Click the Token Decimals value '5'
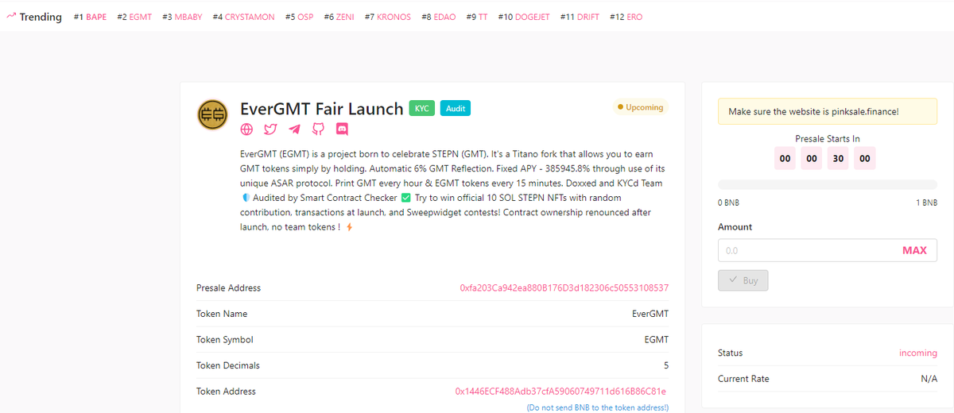This screenshot has height=413, width=954. point(666,365)
